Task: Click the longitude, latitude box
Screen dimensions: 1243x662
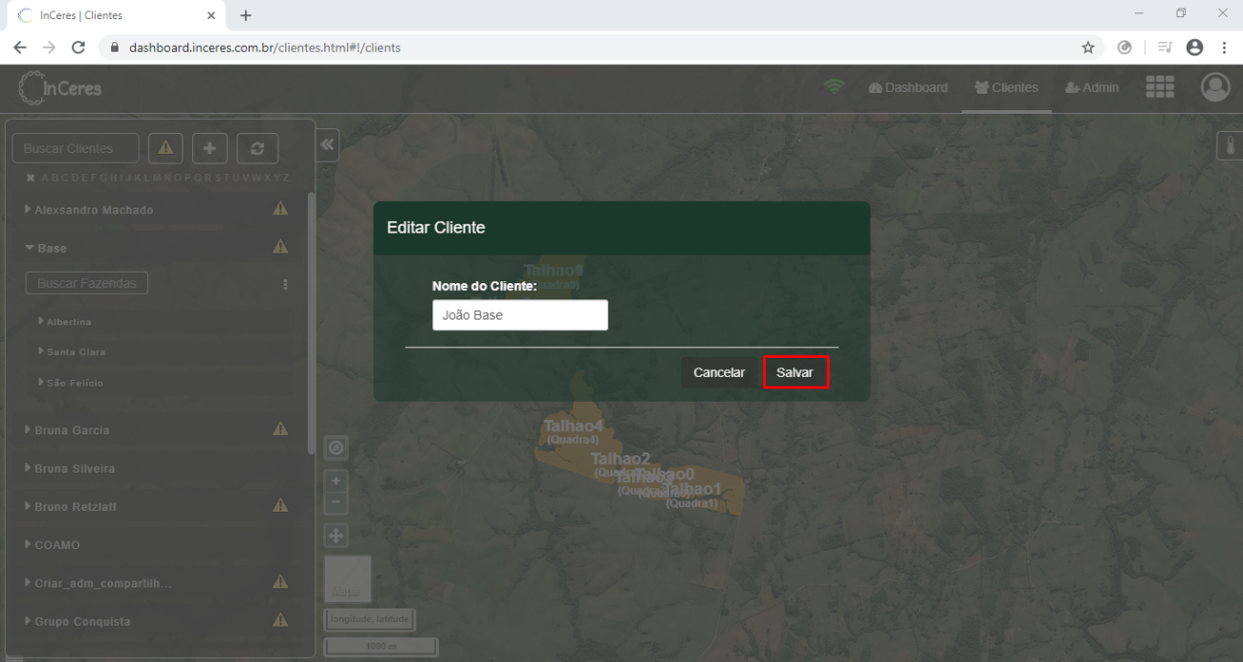Action: click(370, 619)
